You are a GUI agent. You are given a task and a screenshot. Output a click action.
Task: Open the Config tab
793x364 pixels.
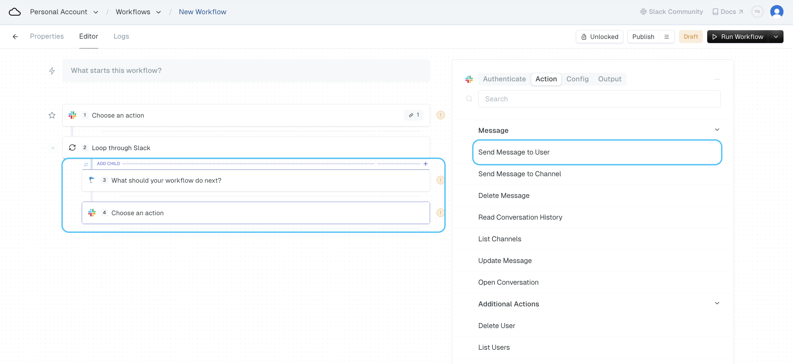point(577,79)
